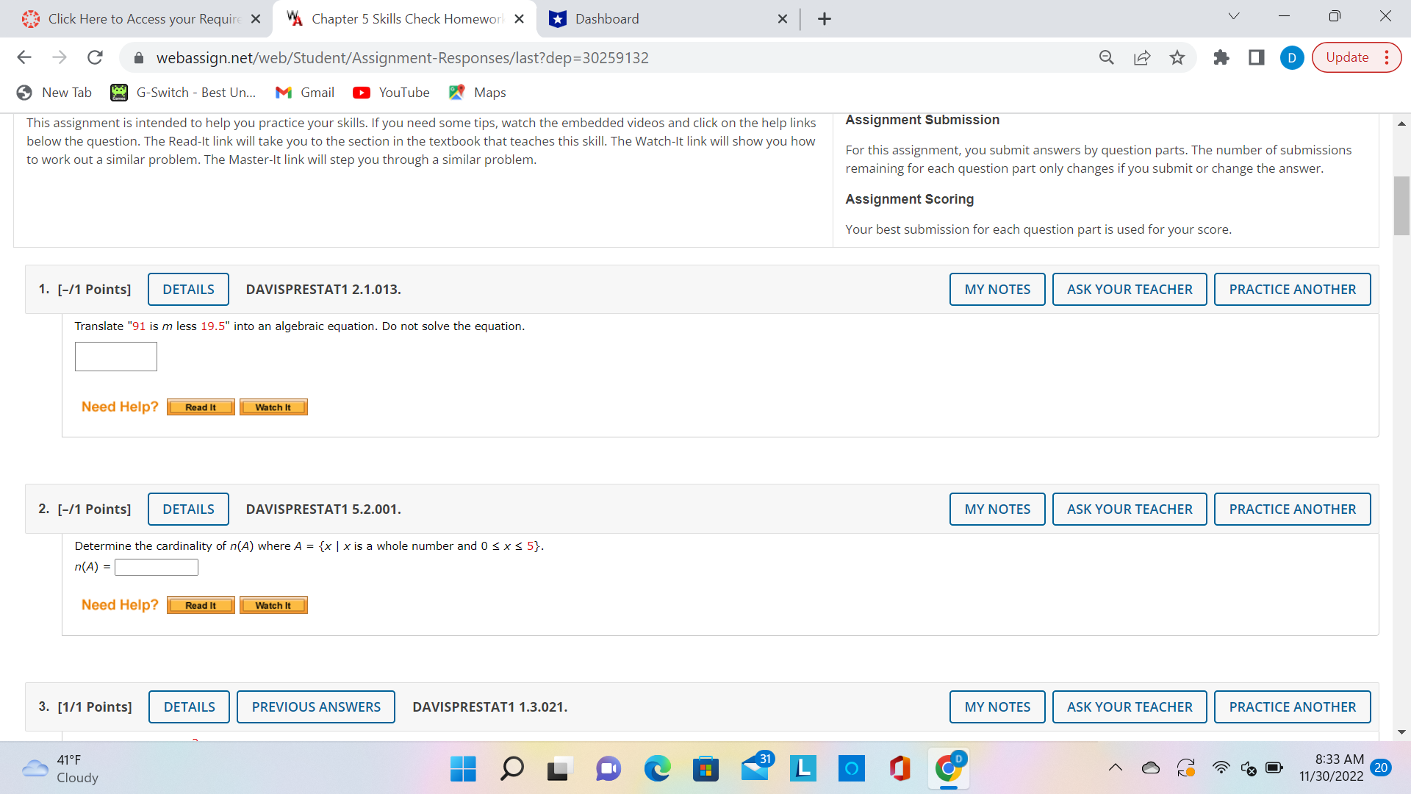Click PRACTICE ANOTHER for question 1
This screenshot has height=794, width=1411.
point(1292,289)
